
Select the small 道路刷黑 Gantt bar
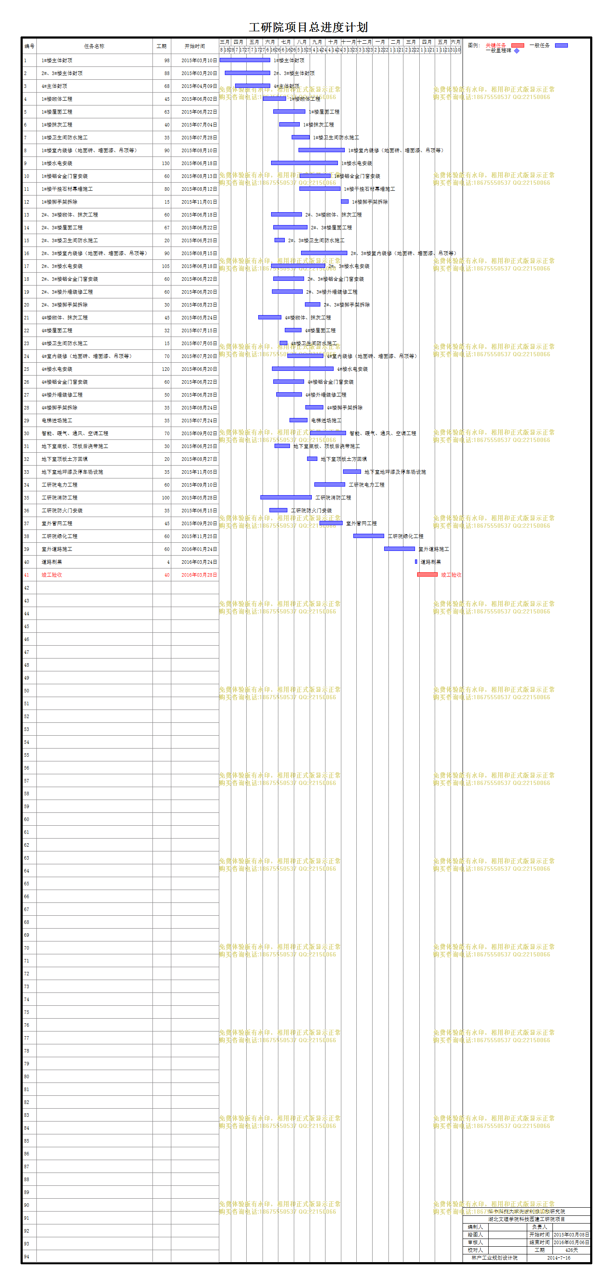point(416,562)
